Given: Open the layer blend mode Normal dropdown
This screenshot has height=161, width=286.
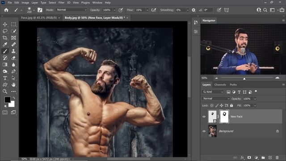Looking at the screenshot, I should click(x=216, y=98).
